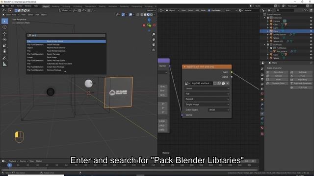Open the Flat projection dropdown
This screenshot has height=176, width=314.
coord(207,94)
